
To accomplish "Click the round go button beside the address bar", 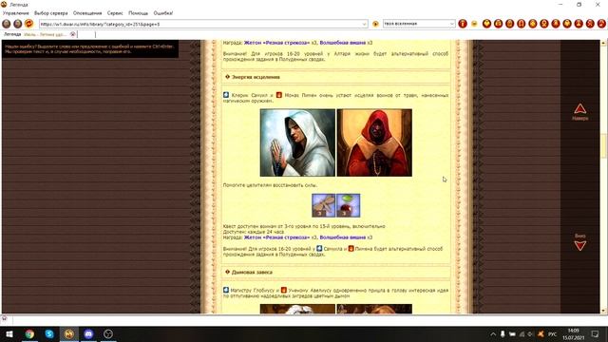I will pyautogui.click(x=375, y=24).
